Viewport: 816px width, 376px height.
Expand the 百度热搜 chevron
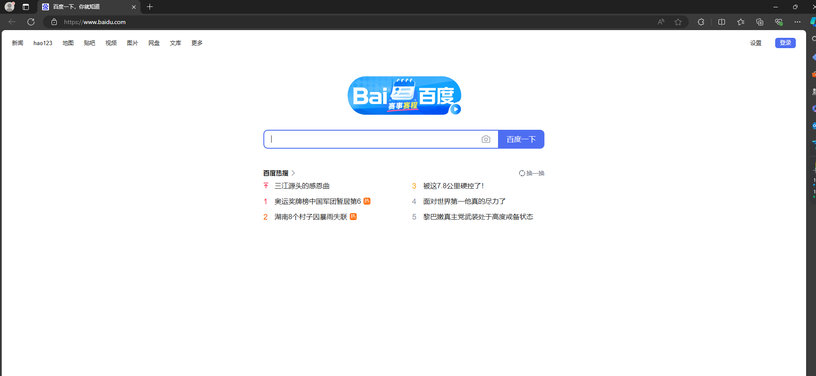pos(293,173)
